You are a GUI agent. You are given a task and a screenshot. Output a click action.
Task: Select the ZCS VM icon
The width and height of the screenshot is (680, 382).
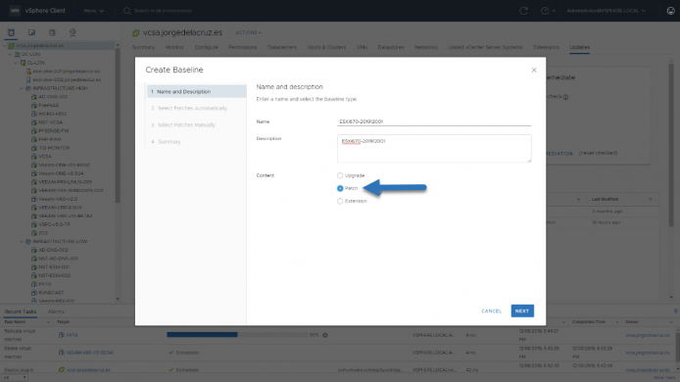point(34,233)
